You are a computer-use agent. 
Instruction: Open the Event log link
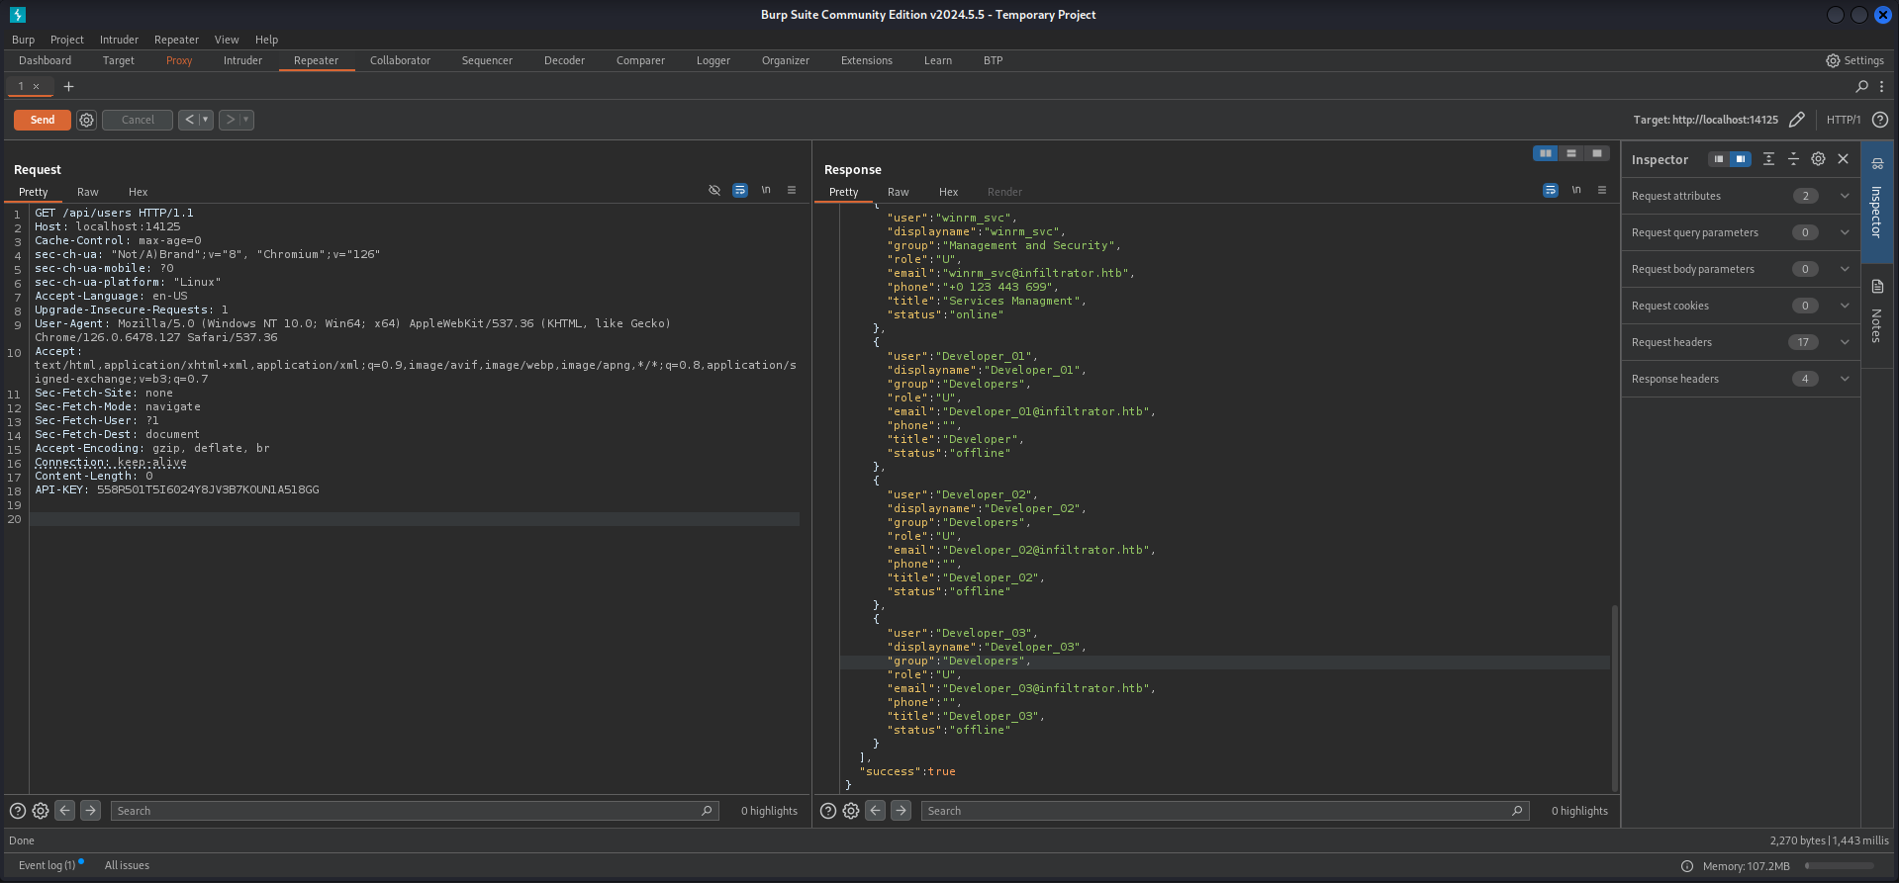point(47,865)
